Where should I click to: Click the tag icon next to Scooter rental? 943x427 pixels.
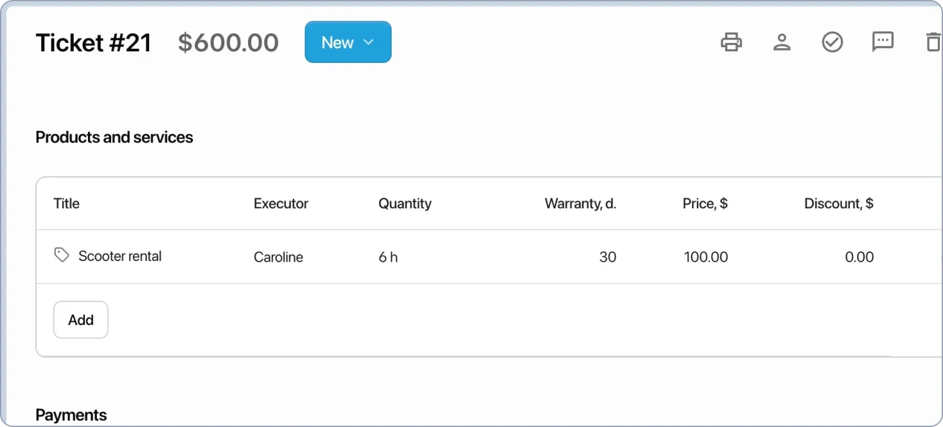61,255
